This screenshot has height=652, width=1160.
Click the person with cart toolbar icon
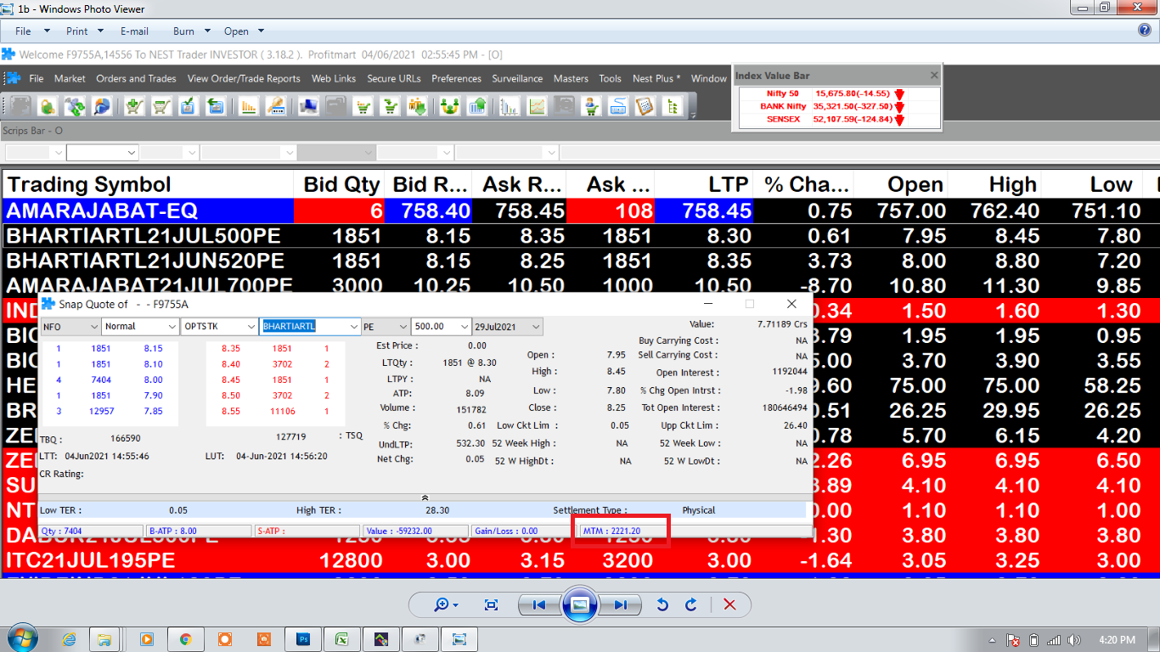pos(591,106)
